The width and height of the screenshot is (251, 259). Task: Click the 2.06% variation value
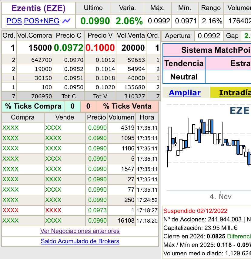129,21
